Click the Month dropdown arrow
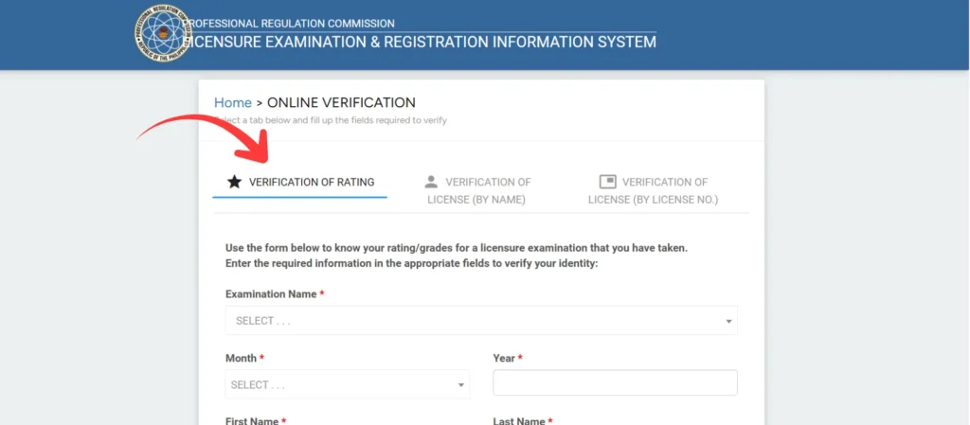 (x=461, y=385)
